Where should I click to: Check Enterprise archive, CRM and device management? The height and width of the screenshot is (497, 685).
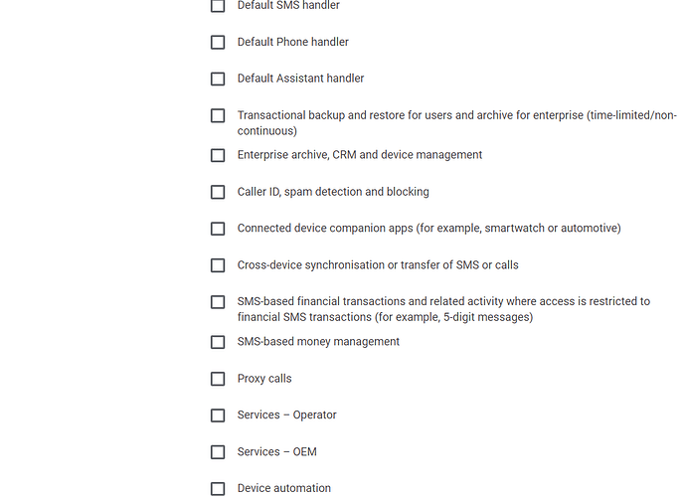[x=218, y=155]
